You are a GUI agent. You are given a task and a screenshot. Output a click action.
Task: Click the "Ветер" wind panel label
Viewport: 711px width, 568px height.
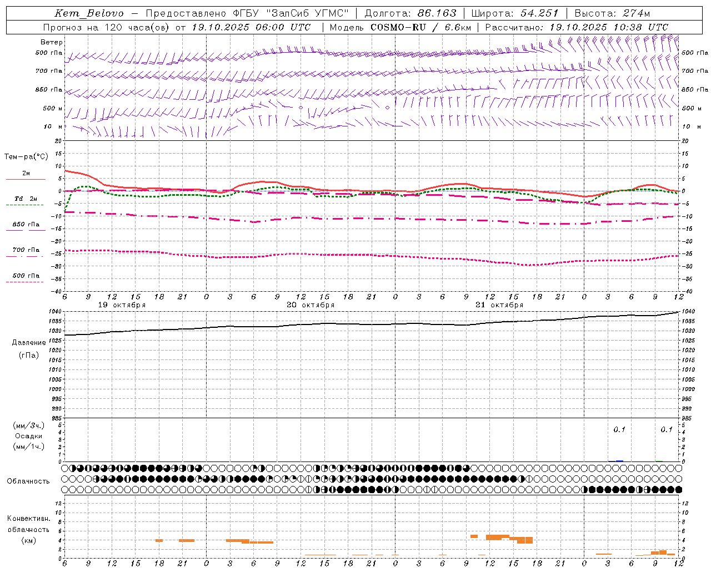[x=52, y=42]
